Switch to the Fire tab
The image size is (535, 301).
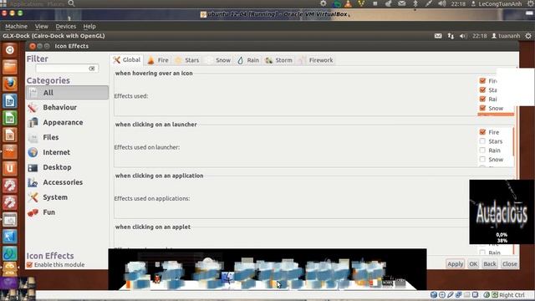pos(158,60)
